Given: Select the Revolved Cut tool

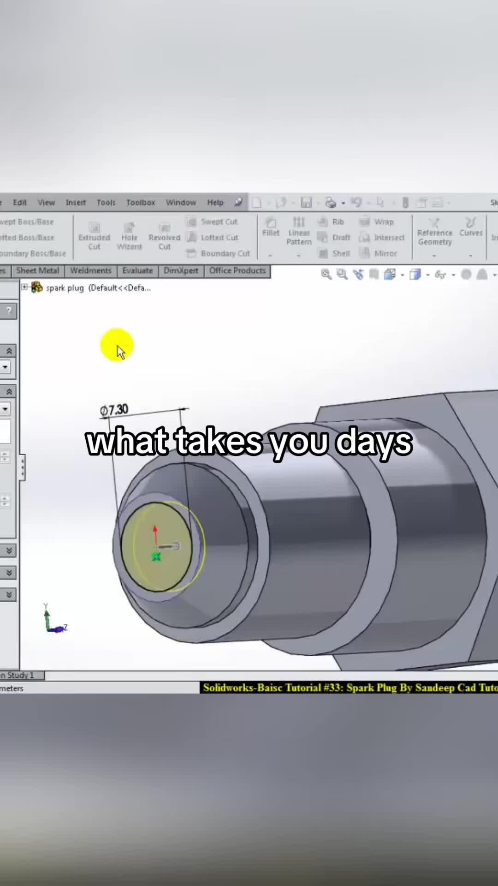Looking at the screenshot, I should [x=164, y=236].
